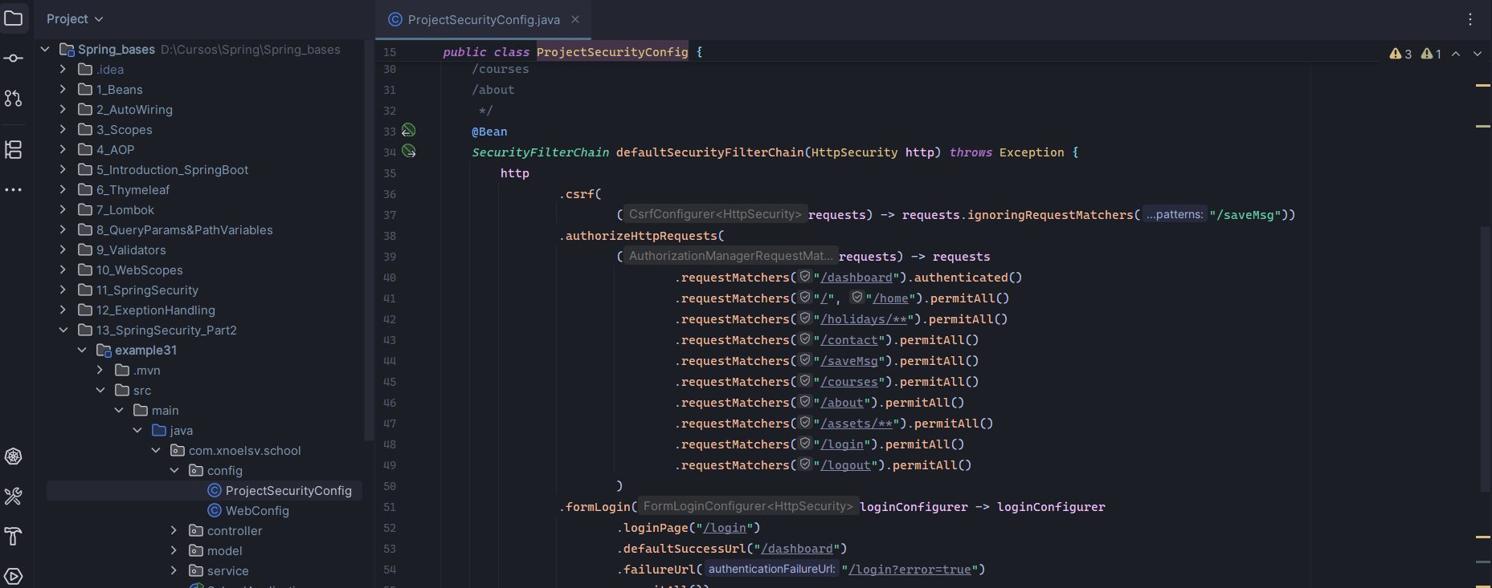This screenshot has width=1492, height=588.
Task: Click the 3 warnings inspection indicator
Action: [1400, 54]
